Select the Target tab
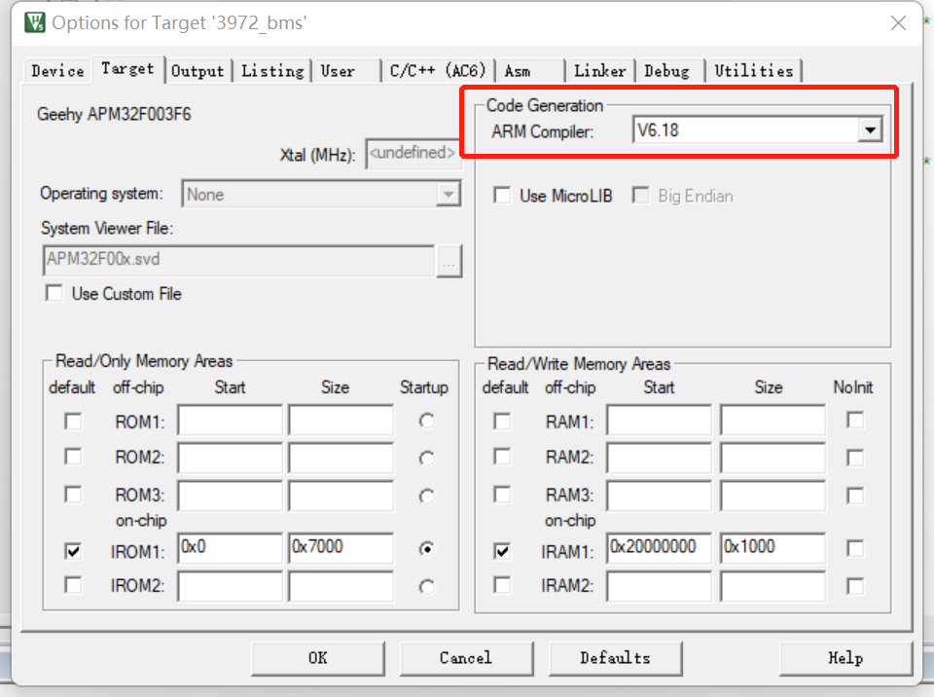The image size is (934, 697). click(x=127, y=68)
